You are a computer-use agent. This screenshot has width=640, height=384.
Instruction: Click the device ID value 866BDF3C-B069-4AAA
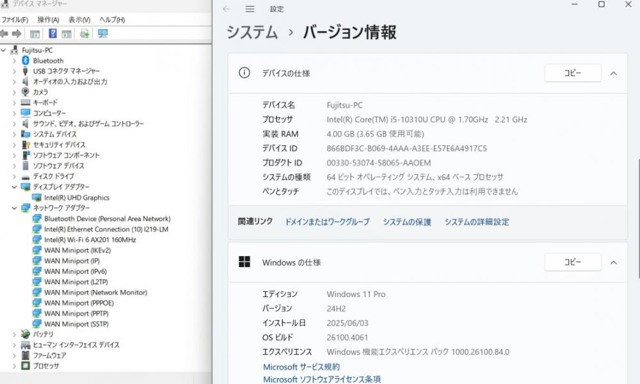pyautogui.click(x=406, y=148)
